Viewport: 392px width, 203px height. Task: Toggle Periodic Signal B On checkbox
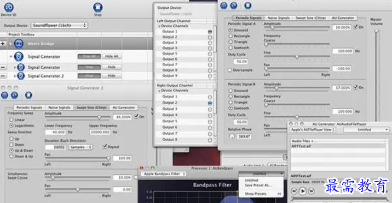(355, 87)
